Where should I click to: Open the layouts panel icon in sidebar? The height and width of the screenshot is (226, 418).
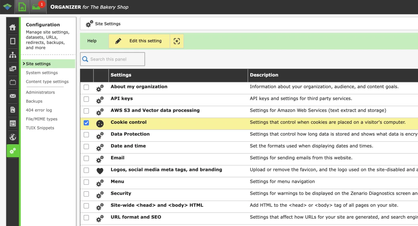[13, 123]
